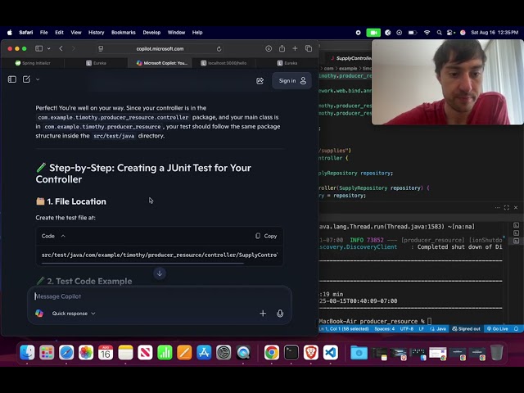Click Wi-Fi icon in menu bar
The image size is (524, 393).
(427, 33)
